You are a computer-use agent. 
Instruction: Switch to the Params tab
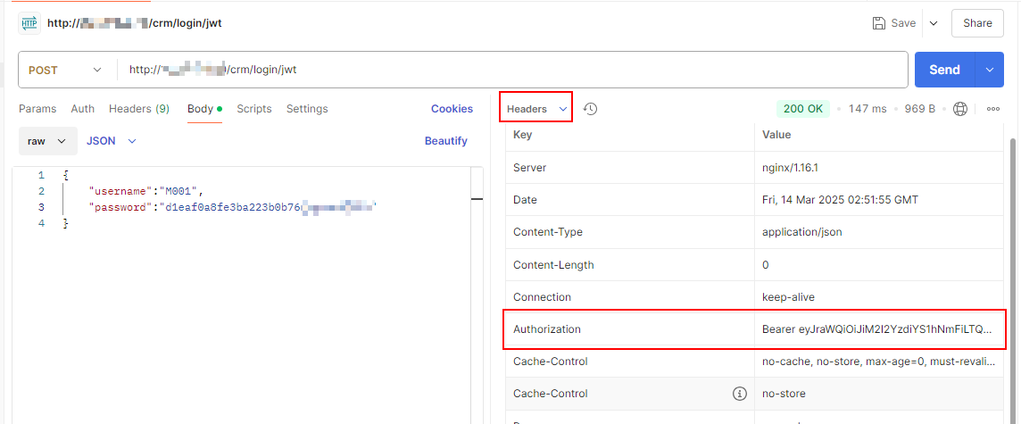(x=37, y=109)
